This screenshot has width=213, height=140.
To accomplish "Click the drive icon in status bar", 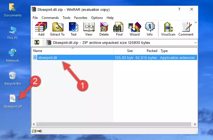I will tap(34, 131).
